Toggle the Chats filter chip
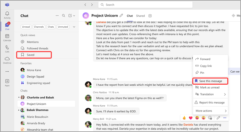This screenshot has width=241, height=132. (51, 27)
